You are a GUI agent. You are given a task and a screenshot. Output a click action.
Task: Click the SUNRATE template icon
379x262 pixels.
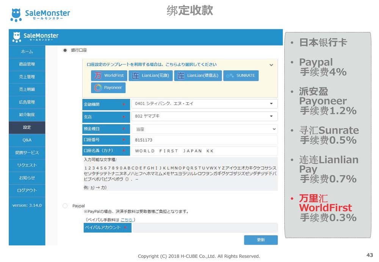[230, 76]
